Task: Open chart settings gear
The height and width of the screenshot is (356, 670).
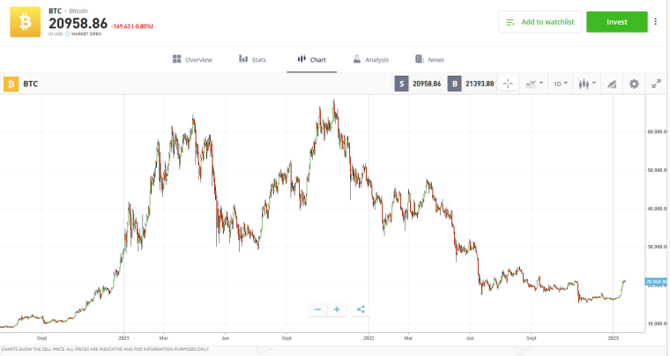Action: coord(634,84)
